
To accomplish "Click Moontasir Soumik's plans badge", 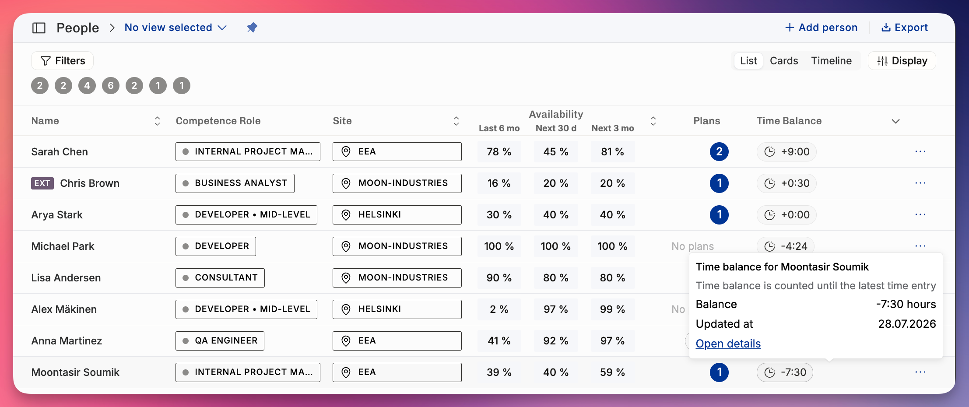I will [719, 372].
